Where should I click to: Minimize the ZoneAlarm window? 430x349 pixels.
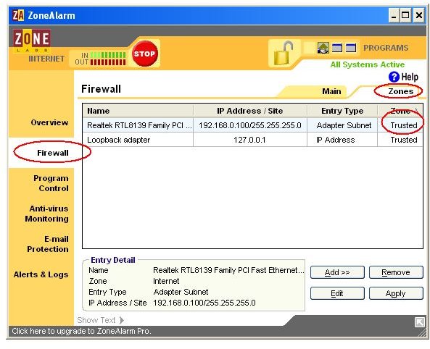point(394,16)
